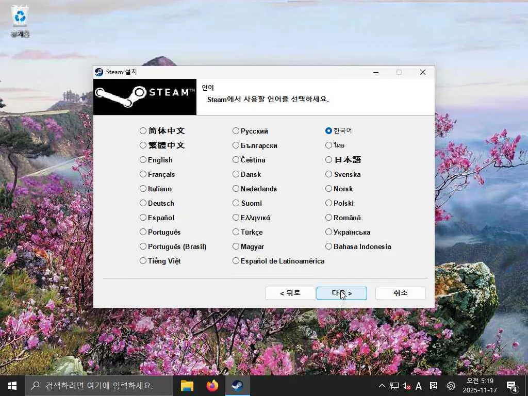Select Svenska language option

pos(343,174)
